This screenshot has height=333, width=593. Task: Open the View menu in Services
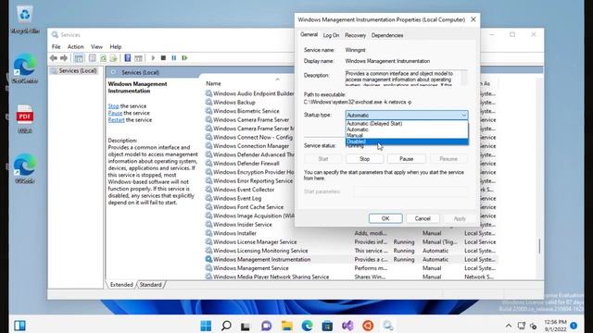point(96,47)
